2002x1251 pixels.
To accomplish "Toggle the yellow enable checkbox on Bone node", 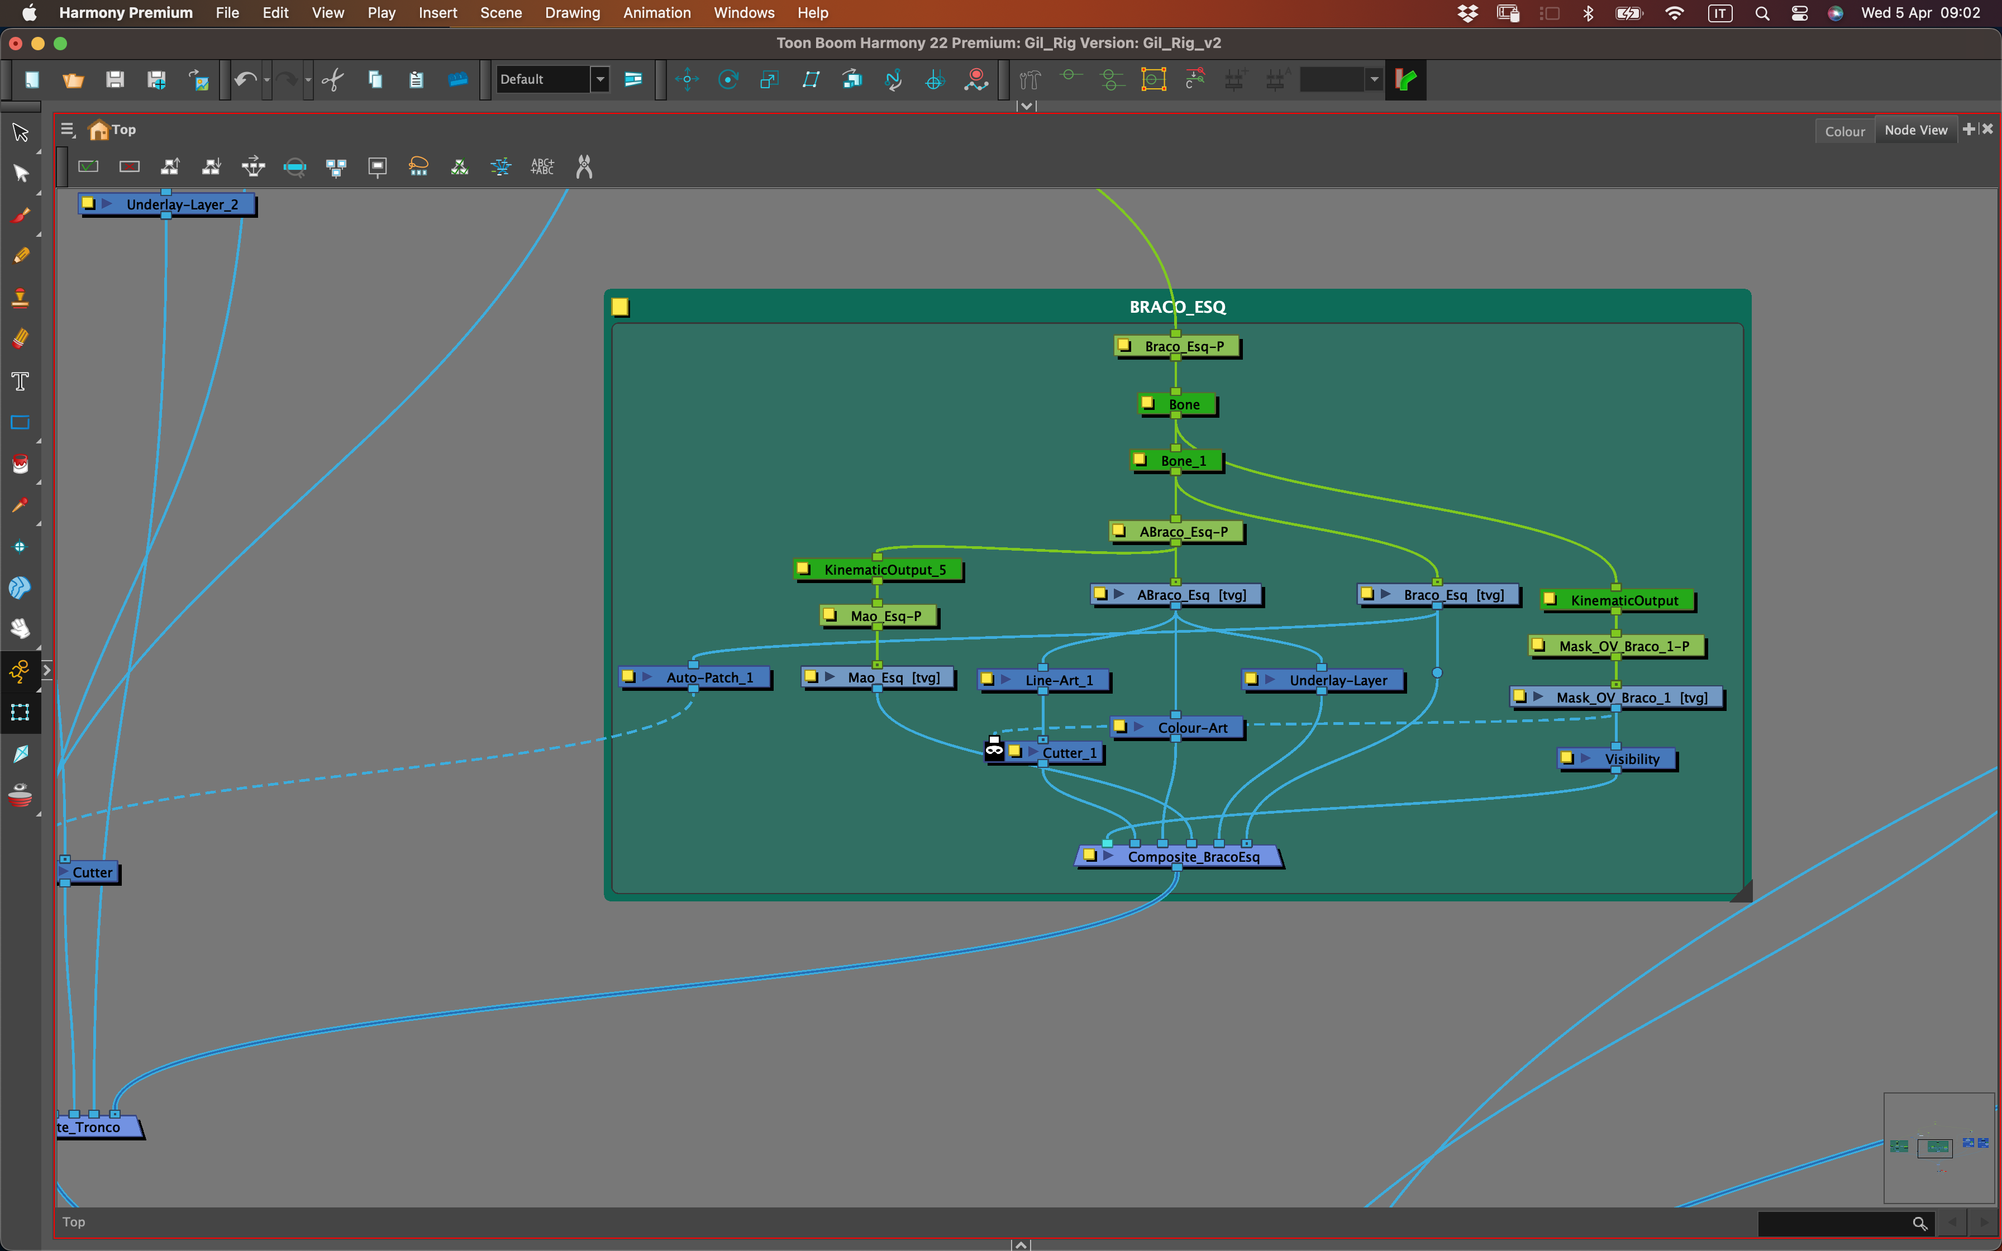I will [1148, 403].
